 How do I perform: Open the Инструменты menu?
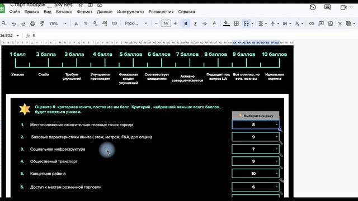coord(130,12)
